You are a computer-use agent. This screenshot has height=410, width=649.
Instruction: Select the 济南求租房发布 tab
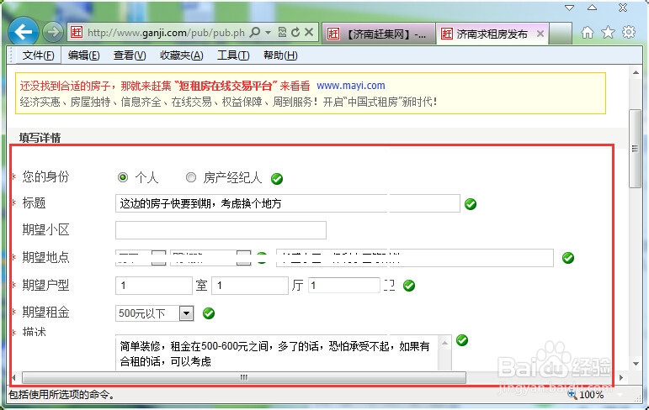tap(492, 34)
